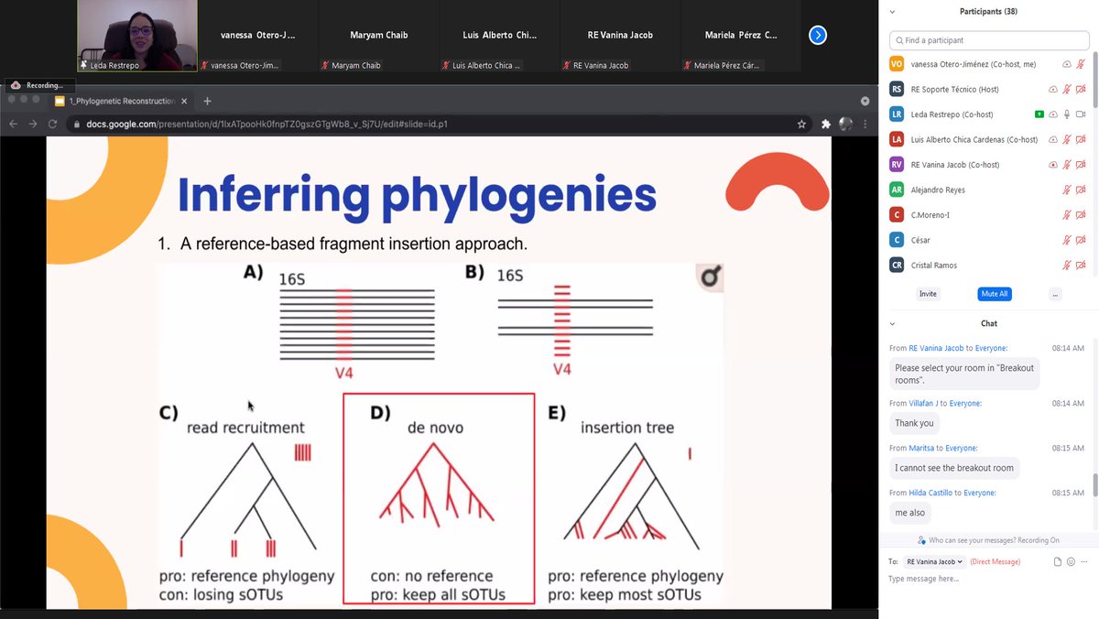Click RE Vanina Jacob's muted microphone icon
The width and height of the screenshot is (1099, 619).
pos(1067,165)
